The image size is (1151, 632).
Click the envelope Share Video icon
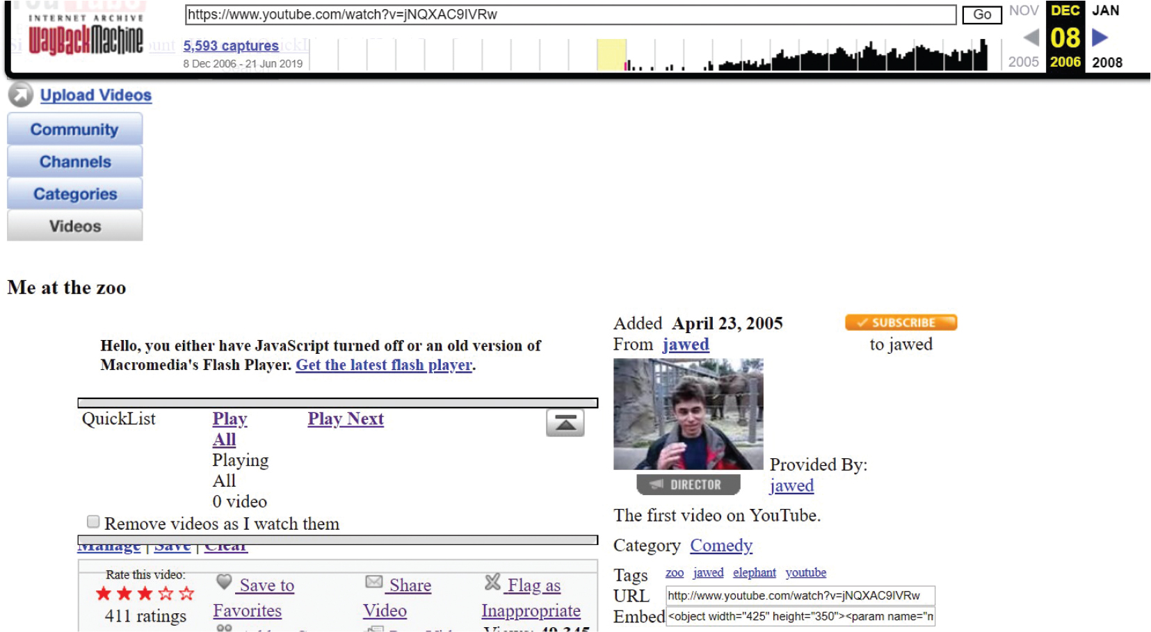374,581
